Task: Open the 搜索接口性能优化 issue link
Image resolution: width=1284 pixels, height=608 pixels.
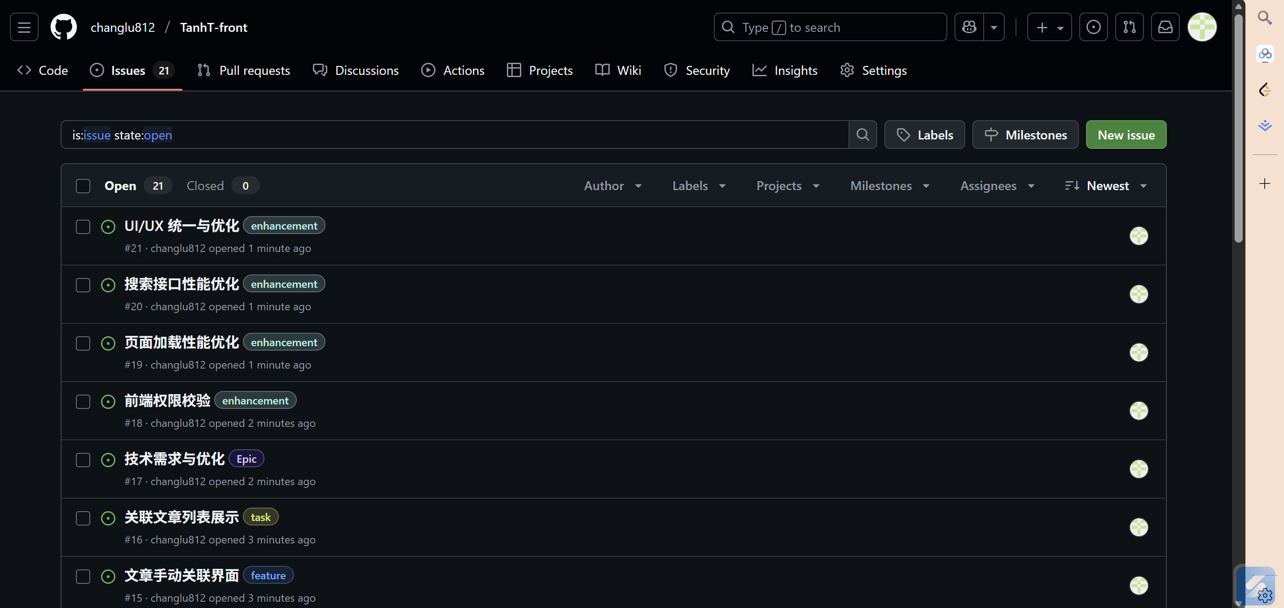Action: 181,284
